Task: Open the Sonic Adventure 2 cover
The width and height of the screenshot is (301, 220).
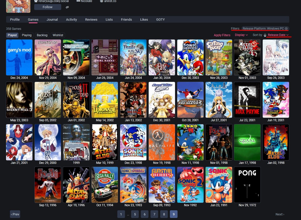Action: [x=276, y=100]
